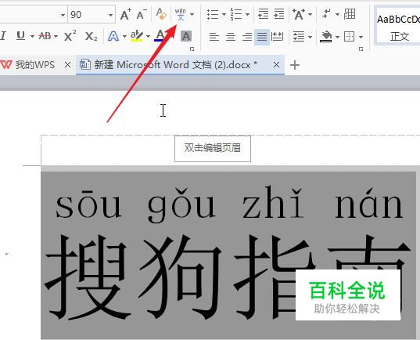Toggle underline formatting
This screenshot has width=420, height=340.
coord(20,36)
